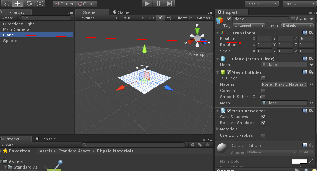Enable the Is Trigger checkbox
The width and height of the screenshot is (317, 171).
pos(263,78)
